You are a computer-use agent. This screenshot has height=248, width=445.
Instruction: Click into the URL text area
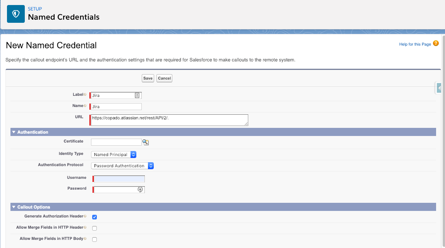coord(169,120)
